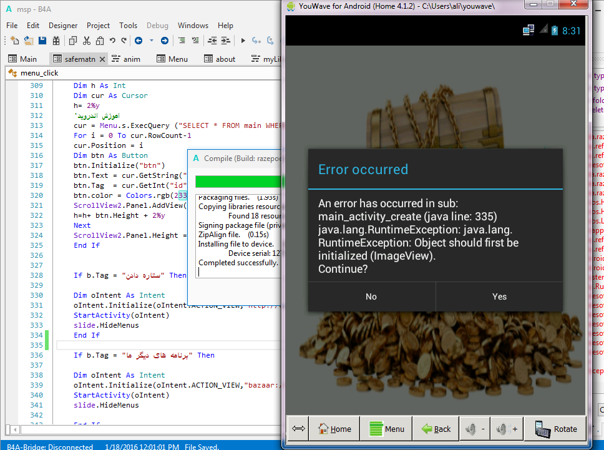Navigate forward with blue right arrow
The image size is (604, 450).
tap(164, 41)
